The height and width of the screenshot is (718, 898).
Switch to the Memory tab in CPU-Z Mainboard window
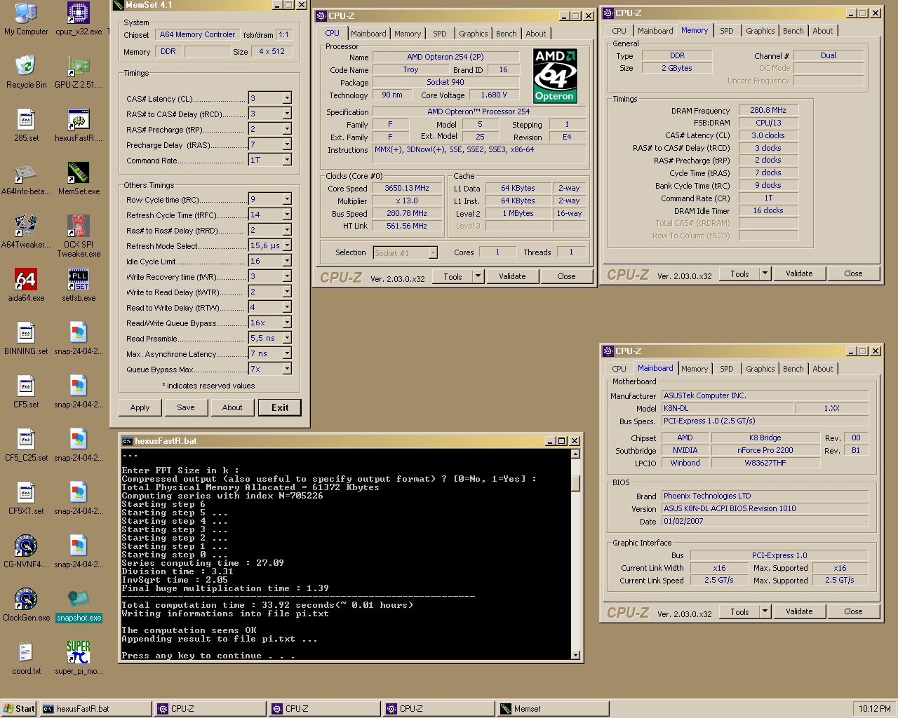click(x=695, y=369)
